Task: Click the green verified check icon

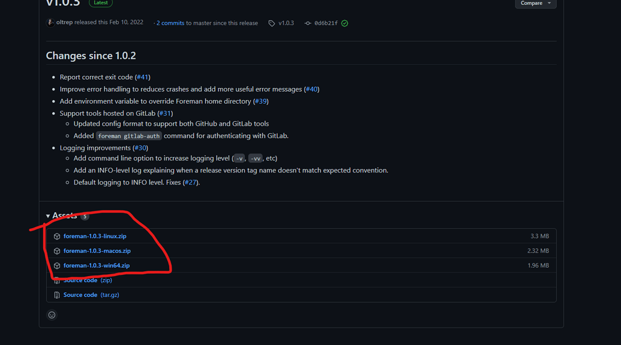Action: pyautogui.click(x=344, y=23)
